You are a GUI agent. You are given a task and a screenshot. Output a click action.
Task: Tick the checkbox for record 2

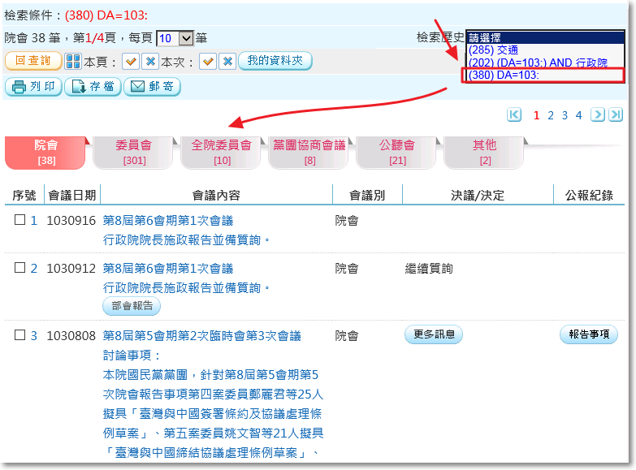20,268
